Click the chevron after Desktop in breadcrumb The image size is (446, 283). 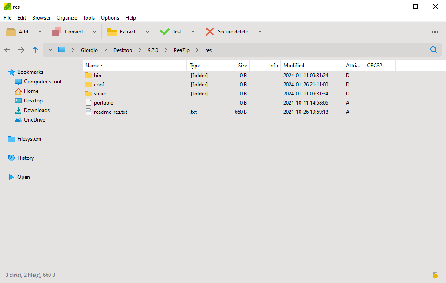pyautogui.click(x=140, y=50)
